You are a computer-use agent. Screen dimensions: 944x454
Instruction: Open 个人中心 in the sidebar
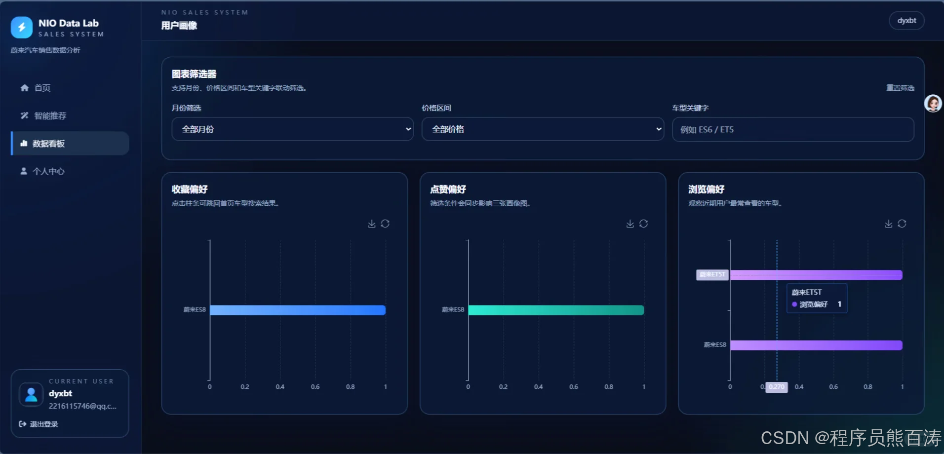[x=70, y=171]
